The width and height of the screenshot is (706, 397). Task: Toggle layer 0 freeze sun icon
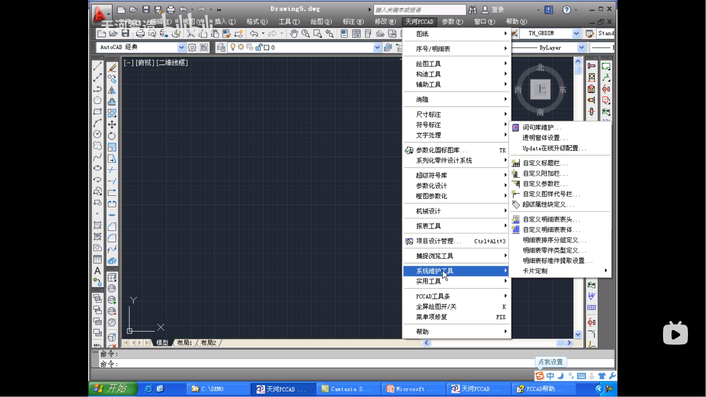[241, 47]
